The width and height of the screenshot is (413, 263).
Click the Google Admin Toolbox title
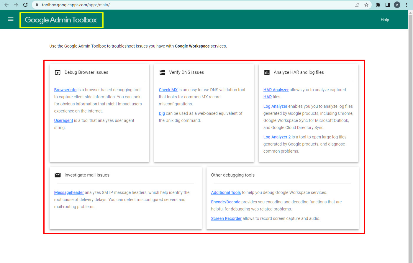[x=61, y=20]
